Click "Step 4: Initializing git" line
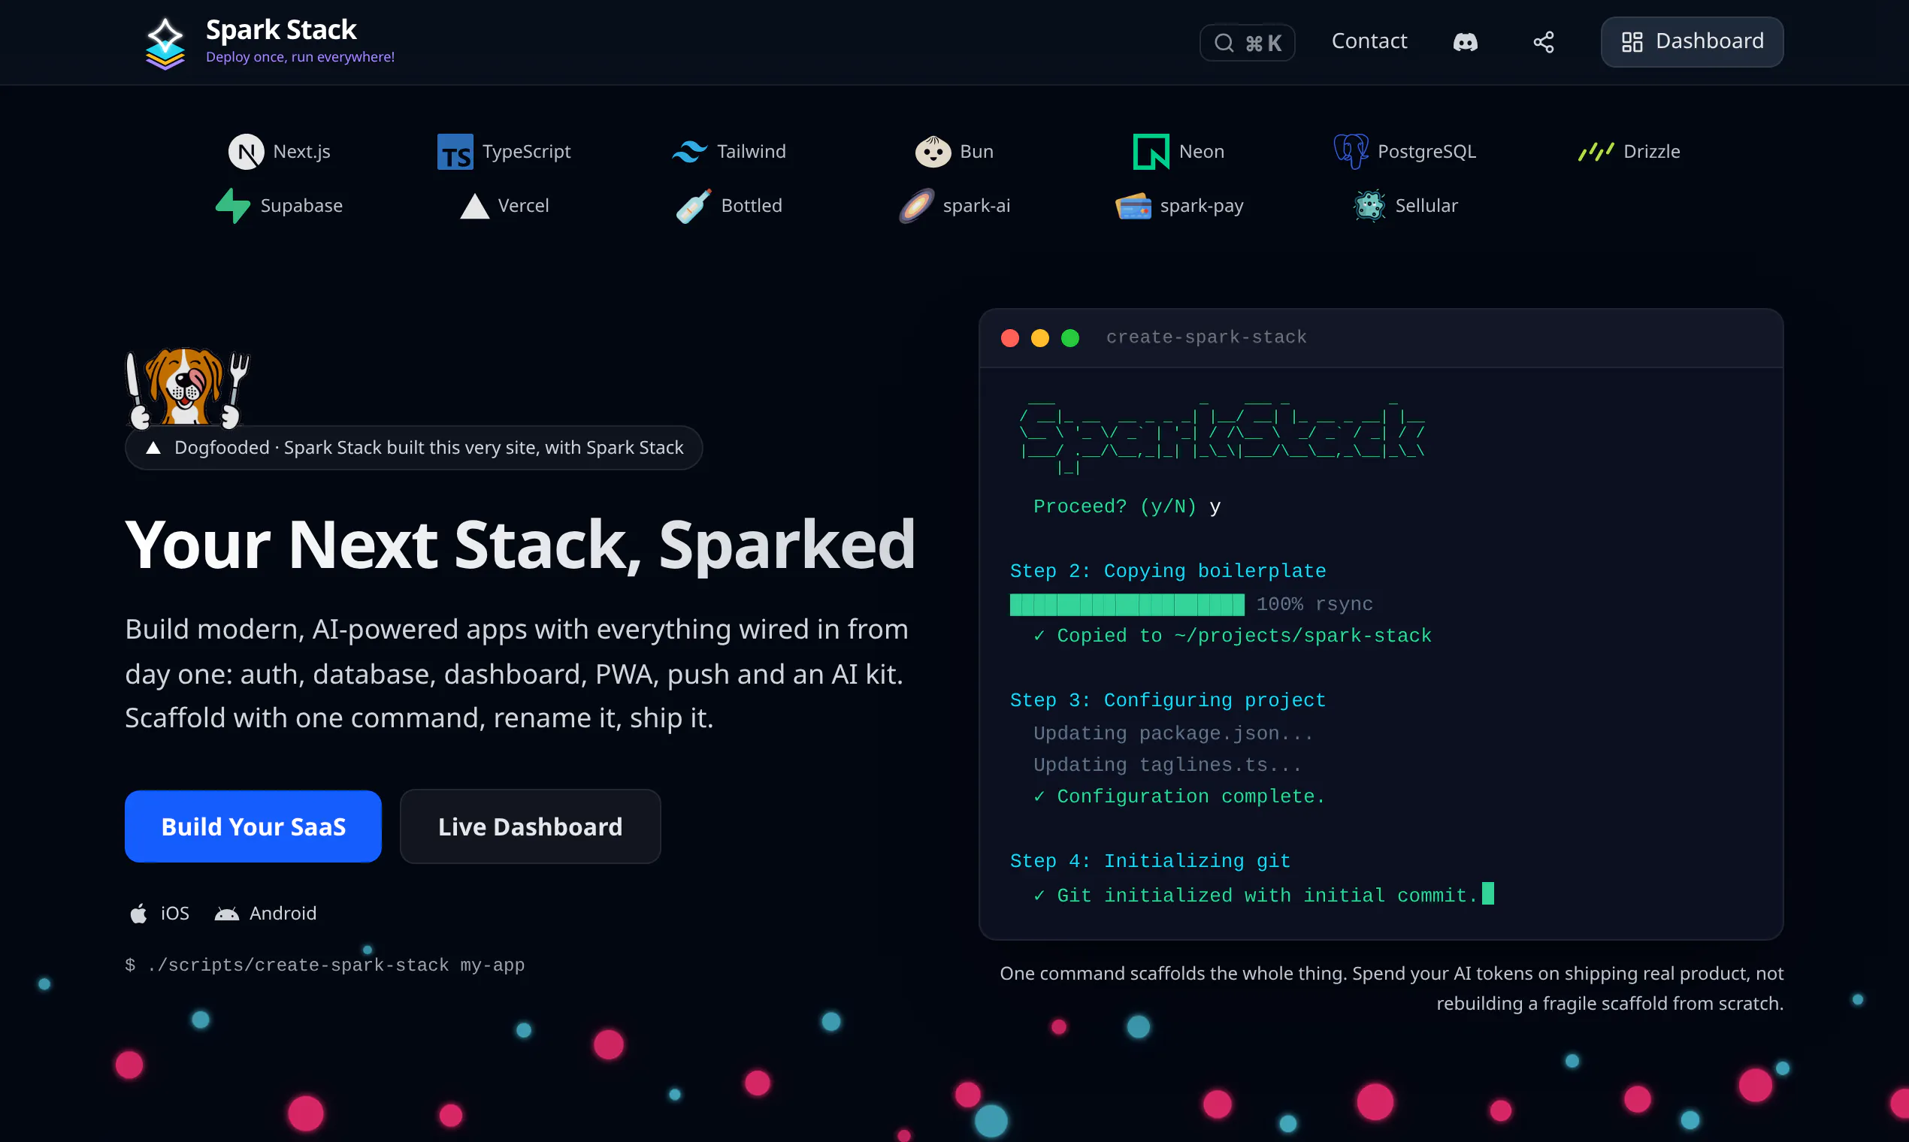 coord(1150,861)
